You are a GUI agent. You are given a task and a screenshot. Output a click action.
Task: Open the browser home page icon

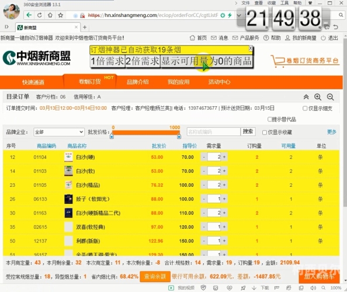point(50,15)
